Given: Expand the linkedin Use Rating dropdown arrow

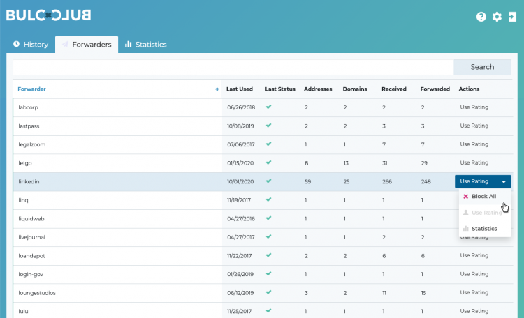Looking at the screenshot, I should 504,181.
